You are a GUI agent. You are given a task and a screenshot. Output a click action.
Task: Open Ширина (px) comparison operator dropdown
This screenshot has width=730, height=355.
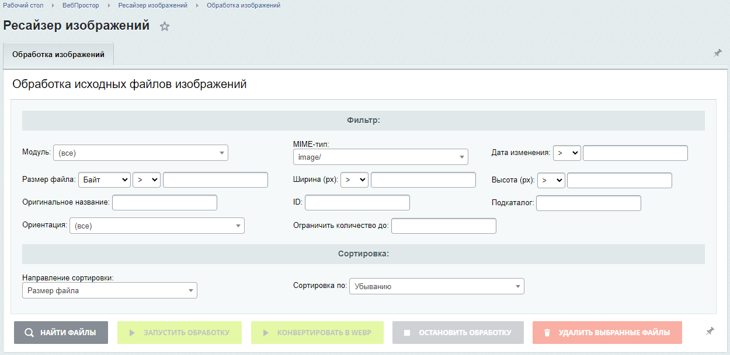click(354, 180)
